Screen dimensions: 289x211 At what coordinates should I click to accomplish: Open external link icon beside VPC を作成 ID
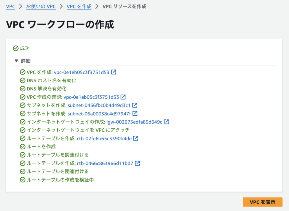click(113, 72)
